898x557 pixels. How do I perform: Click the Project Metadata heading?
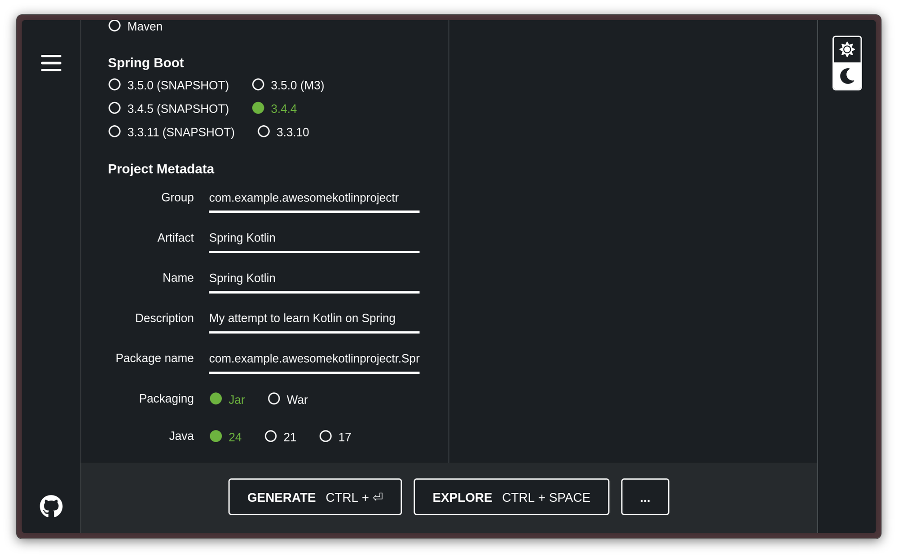click(161, 169)
